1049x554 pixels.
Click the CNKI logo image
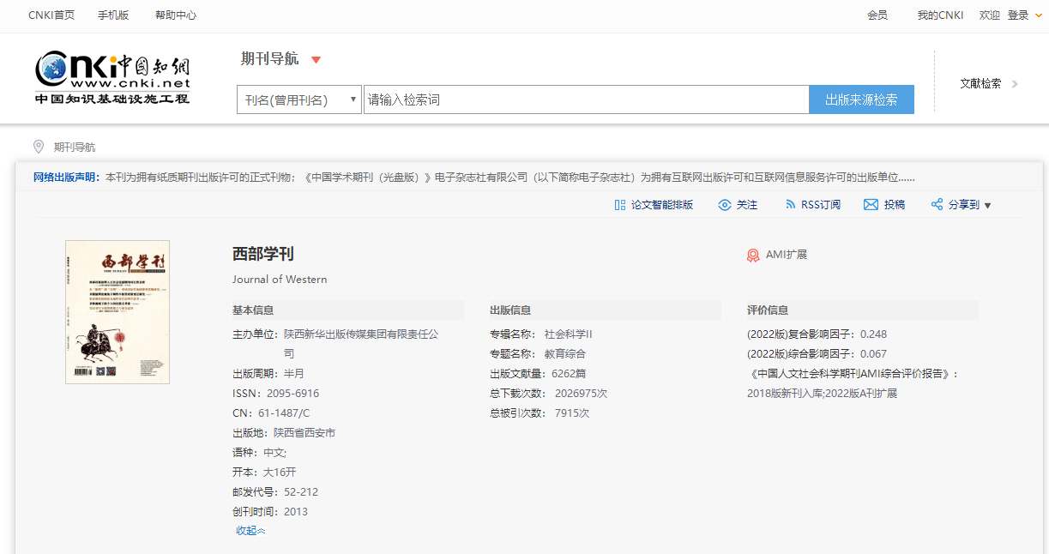[112, 78]
